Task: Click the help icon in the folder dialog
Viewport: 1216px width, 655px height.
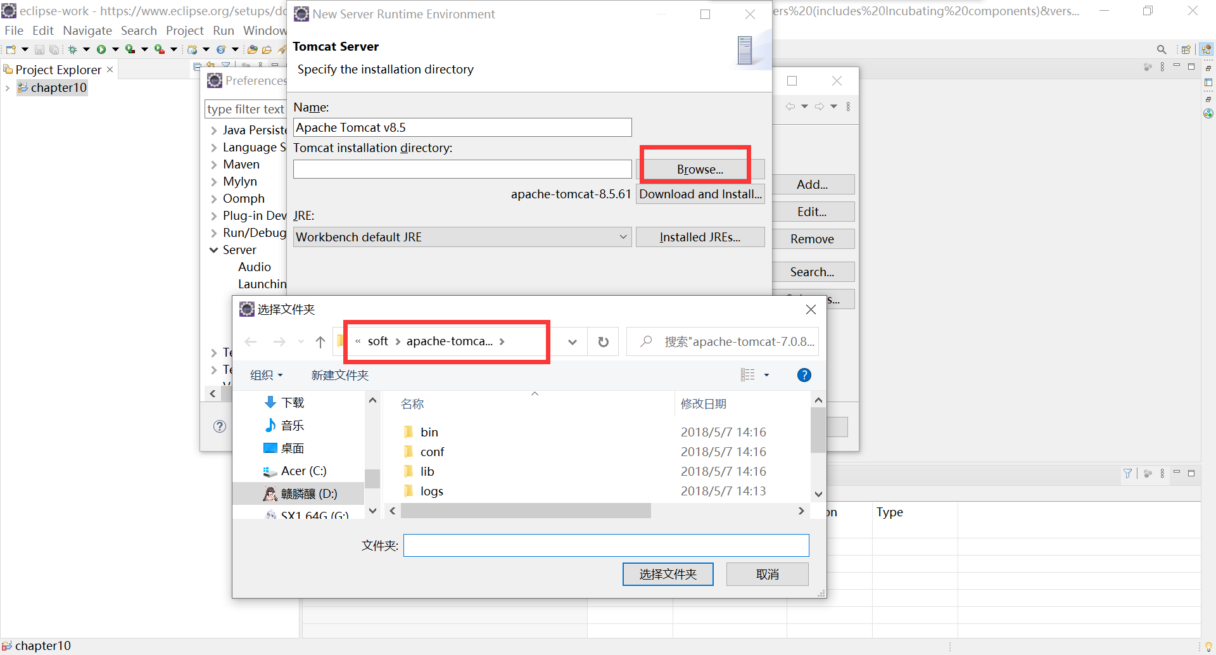Action: (803, 375)
